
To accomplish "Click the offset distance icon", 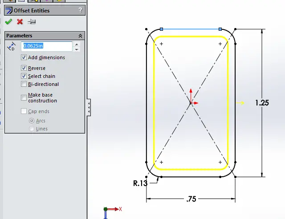I will point(11,46).
